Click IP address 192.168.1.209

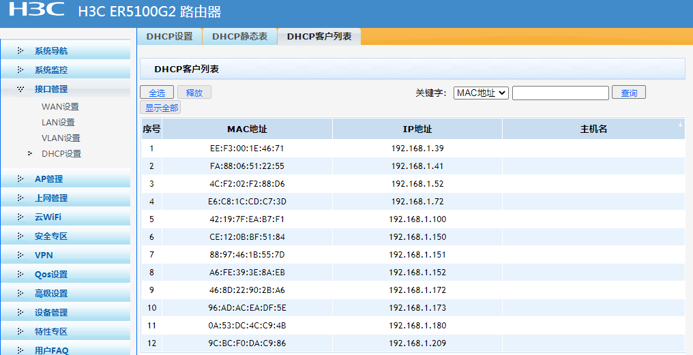click(x=417, y=343)
